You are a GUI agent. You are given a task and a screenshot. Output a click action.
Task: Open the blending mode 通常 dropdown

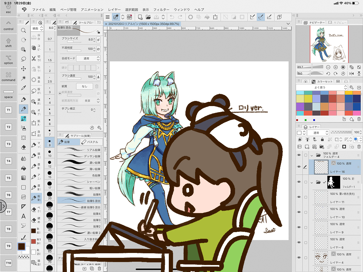318,132
